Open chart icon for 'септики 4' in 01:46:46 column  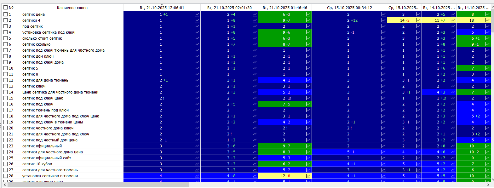pos(308,20)
